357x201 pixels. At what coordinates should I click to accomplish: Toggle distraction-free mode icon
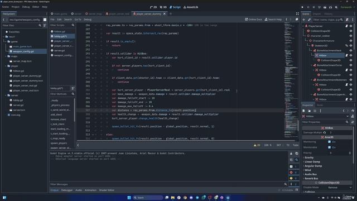click(x=297, y=13)
